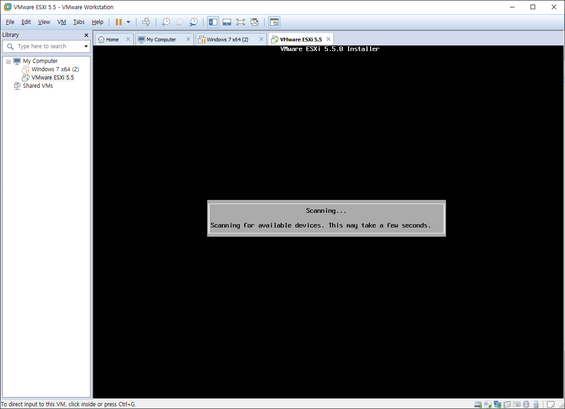Select My Computer in the library tree

pyautogui.click(x=40, y=61)
